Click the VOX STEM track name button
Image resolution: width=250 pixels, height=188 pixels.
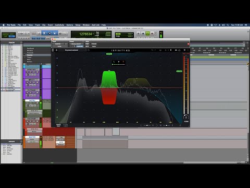coord(32,119)
